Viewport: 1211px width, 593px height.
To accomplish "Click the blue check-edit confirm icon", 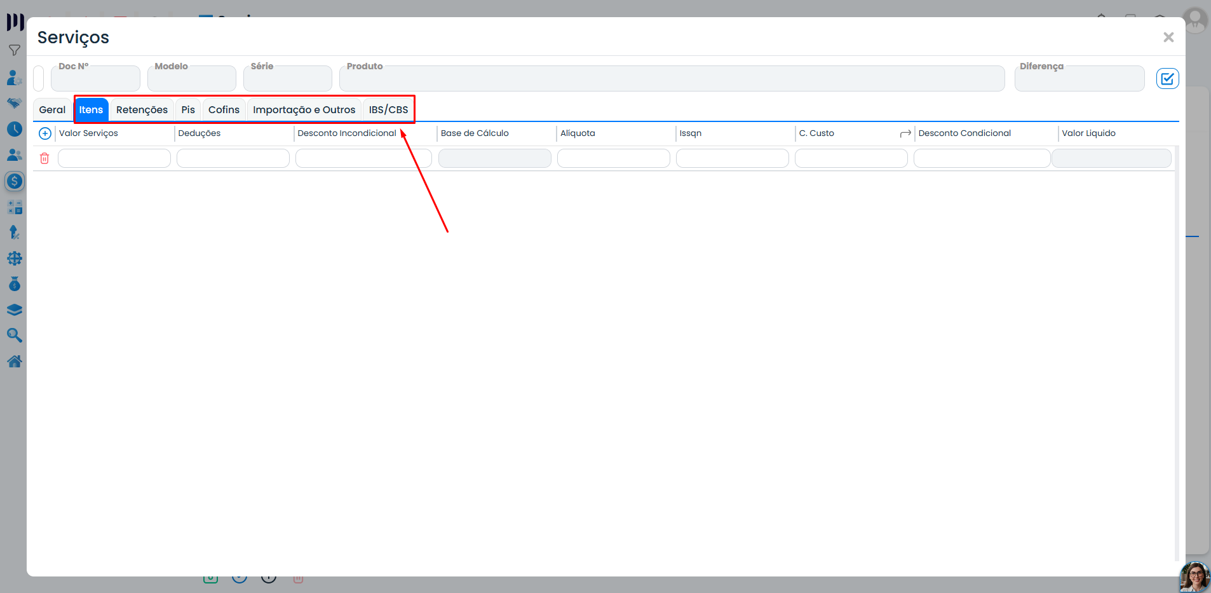I will click(x=1167, y=79).
